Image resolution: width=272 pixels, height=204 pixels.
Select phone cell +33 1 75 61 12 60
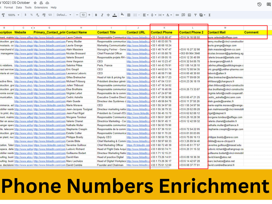coord(164,165)
